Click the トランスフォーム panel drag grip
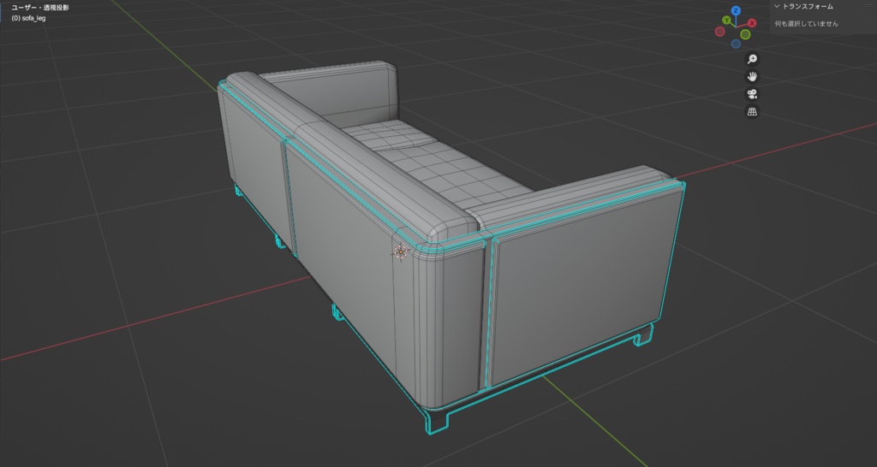Screen dimensions: 877x467 869,4
